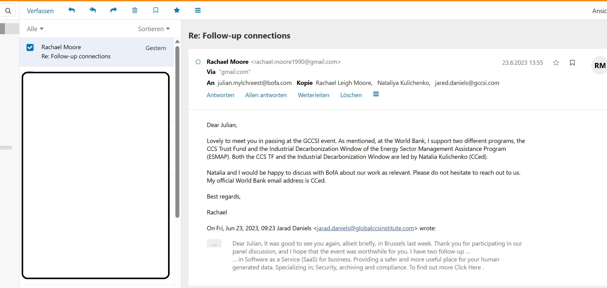Click the email subject Re: Follow-up connections

click(239, 36)
